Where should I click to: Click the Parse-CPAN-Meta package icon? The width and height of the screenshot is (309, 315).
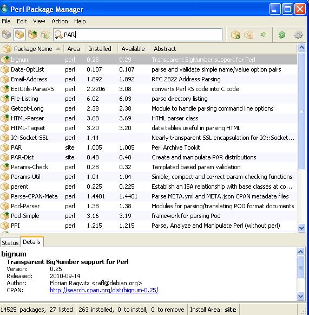5,196
